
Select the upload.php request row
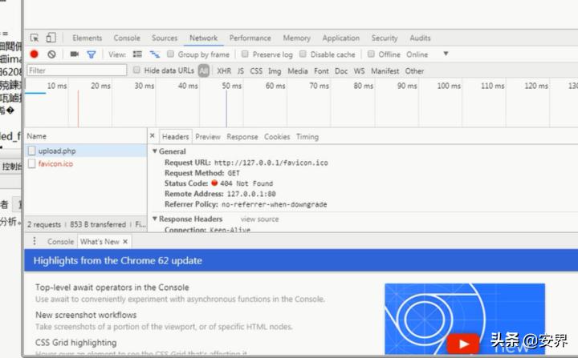(x=56, y=151)
